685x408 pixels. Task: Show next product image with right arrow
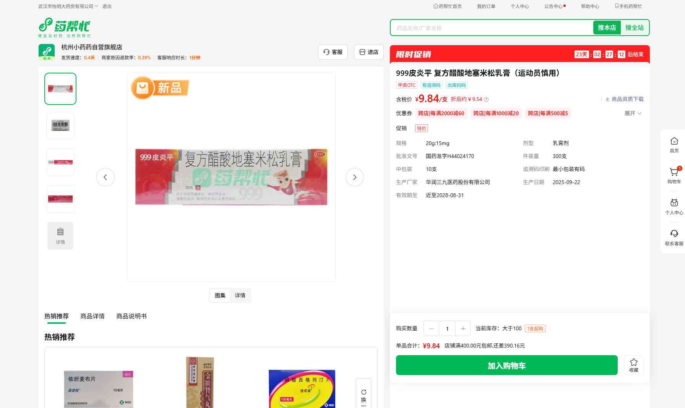[x=354, y=177]
